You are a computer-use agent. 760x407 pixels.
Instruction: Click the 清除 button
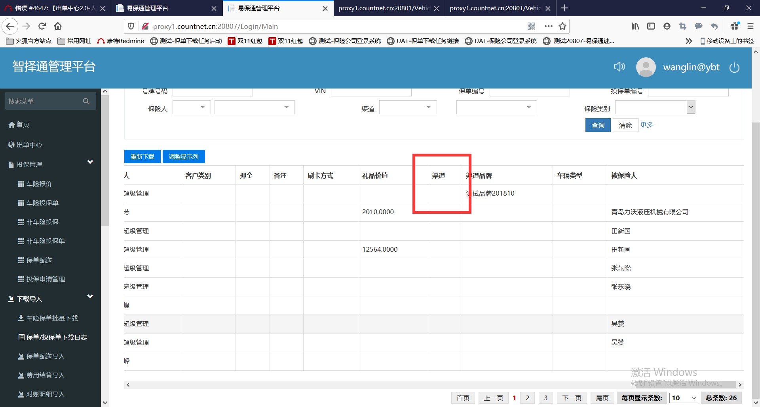[x=625, y=125]
